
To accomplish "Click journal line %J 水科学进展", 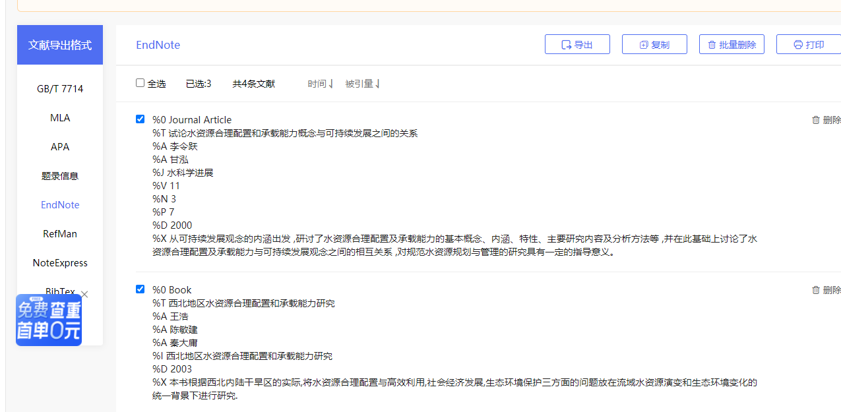I will point(183,173).
